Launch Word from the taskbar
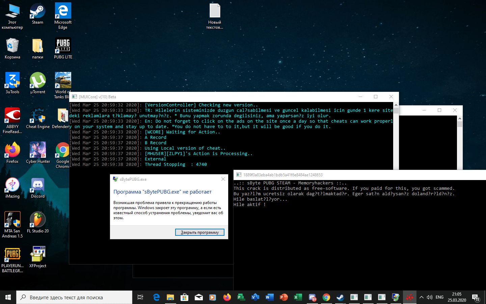This screenshot has height=304, width=486. 269,297
